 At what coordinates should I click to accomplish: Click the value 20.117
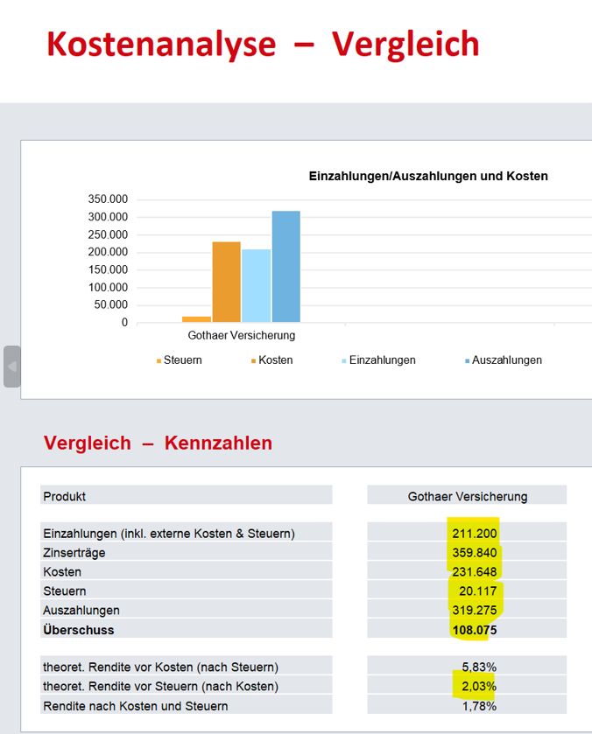[477, 591]
